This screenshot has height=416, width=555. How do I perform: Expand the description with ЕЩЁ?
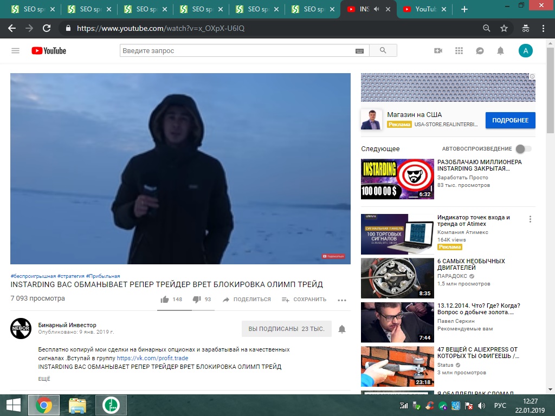click(x=44, y=379)
